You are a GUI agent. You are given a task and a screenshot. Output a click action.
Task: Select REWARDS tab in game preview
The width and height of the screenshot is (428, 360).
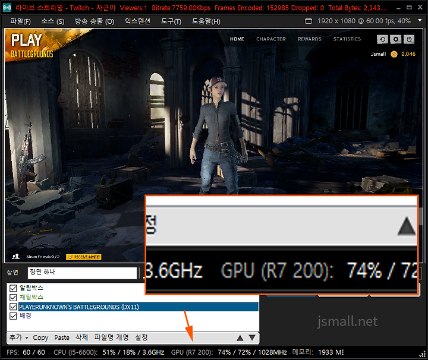pyautogui.click(x=309, y=39)
